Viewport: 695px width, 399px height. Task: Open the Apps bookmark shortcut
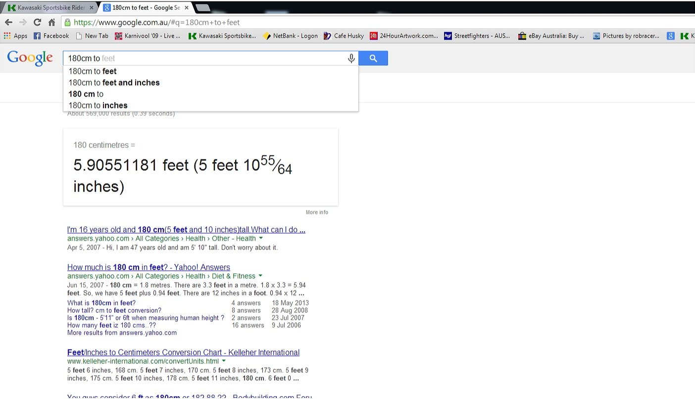pyautogui.click(x=15, y=36)
